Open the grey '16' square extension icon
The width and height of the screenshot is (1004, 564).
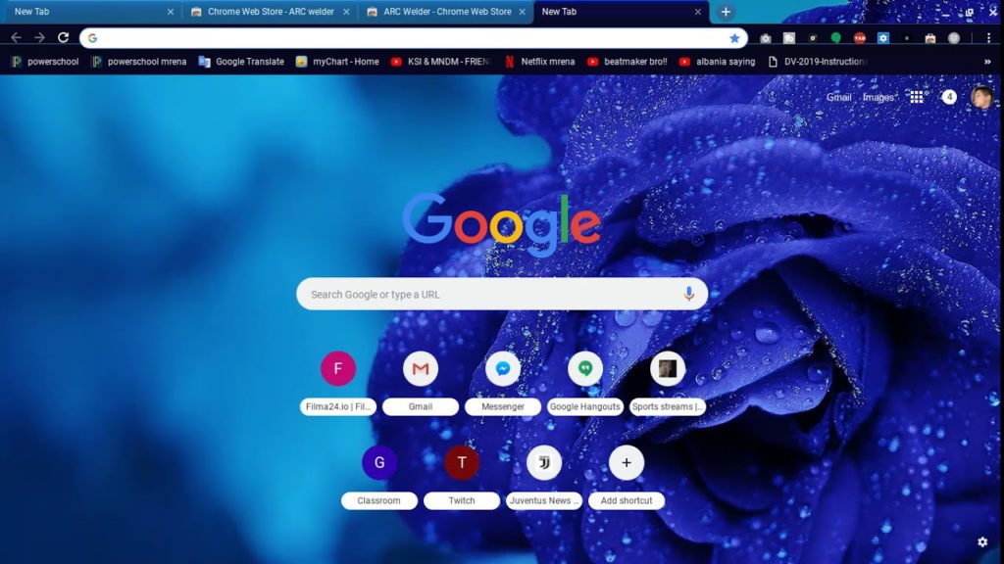click(x=789, y=38)
